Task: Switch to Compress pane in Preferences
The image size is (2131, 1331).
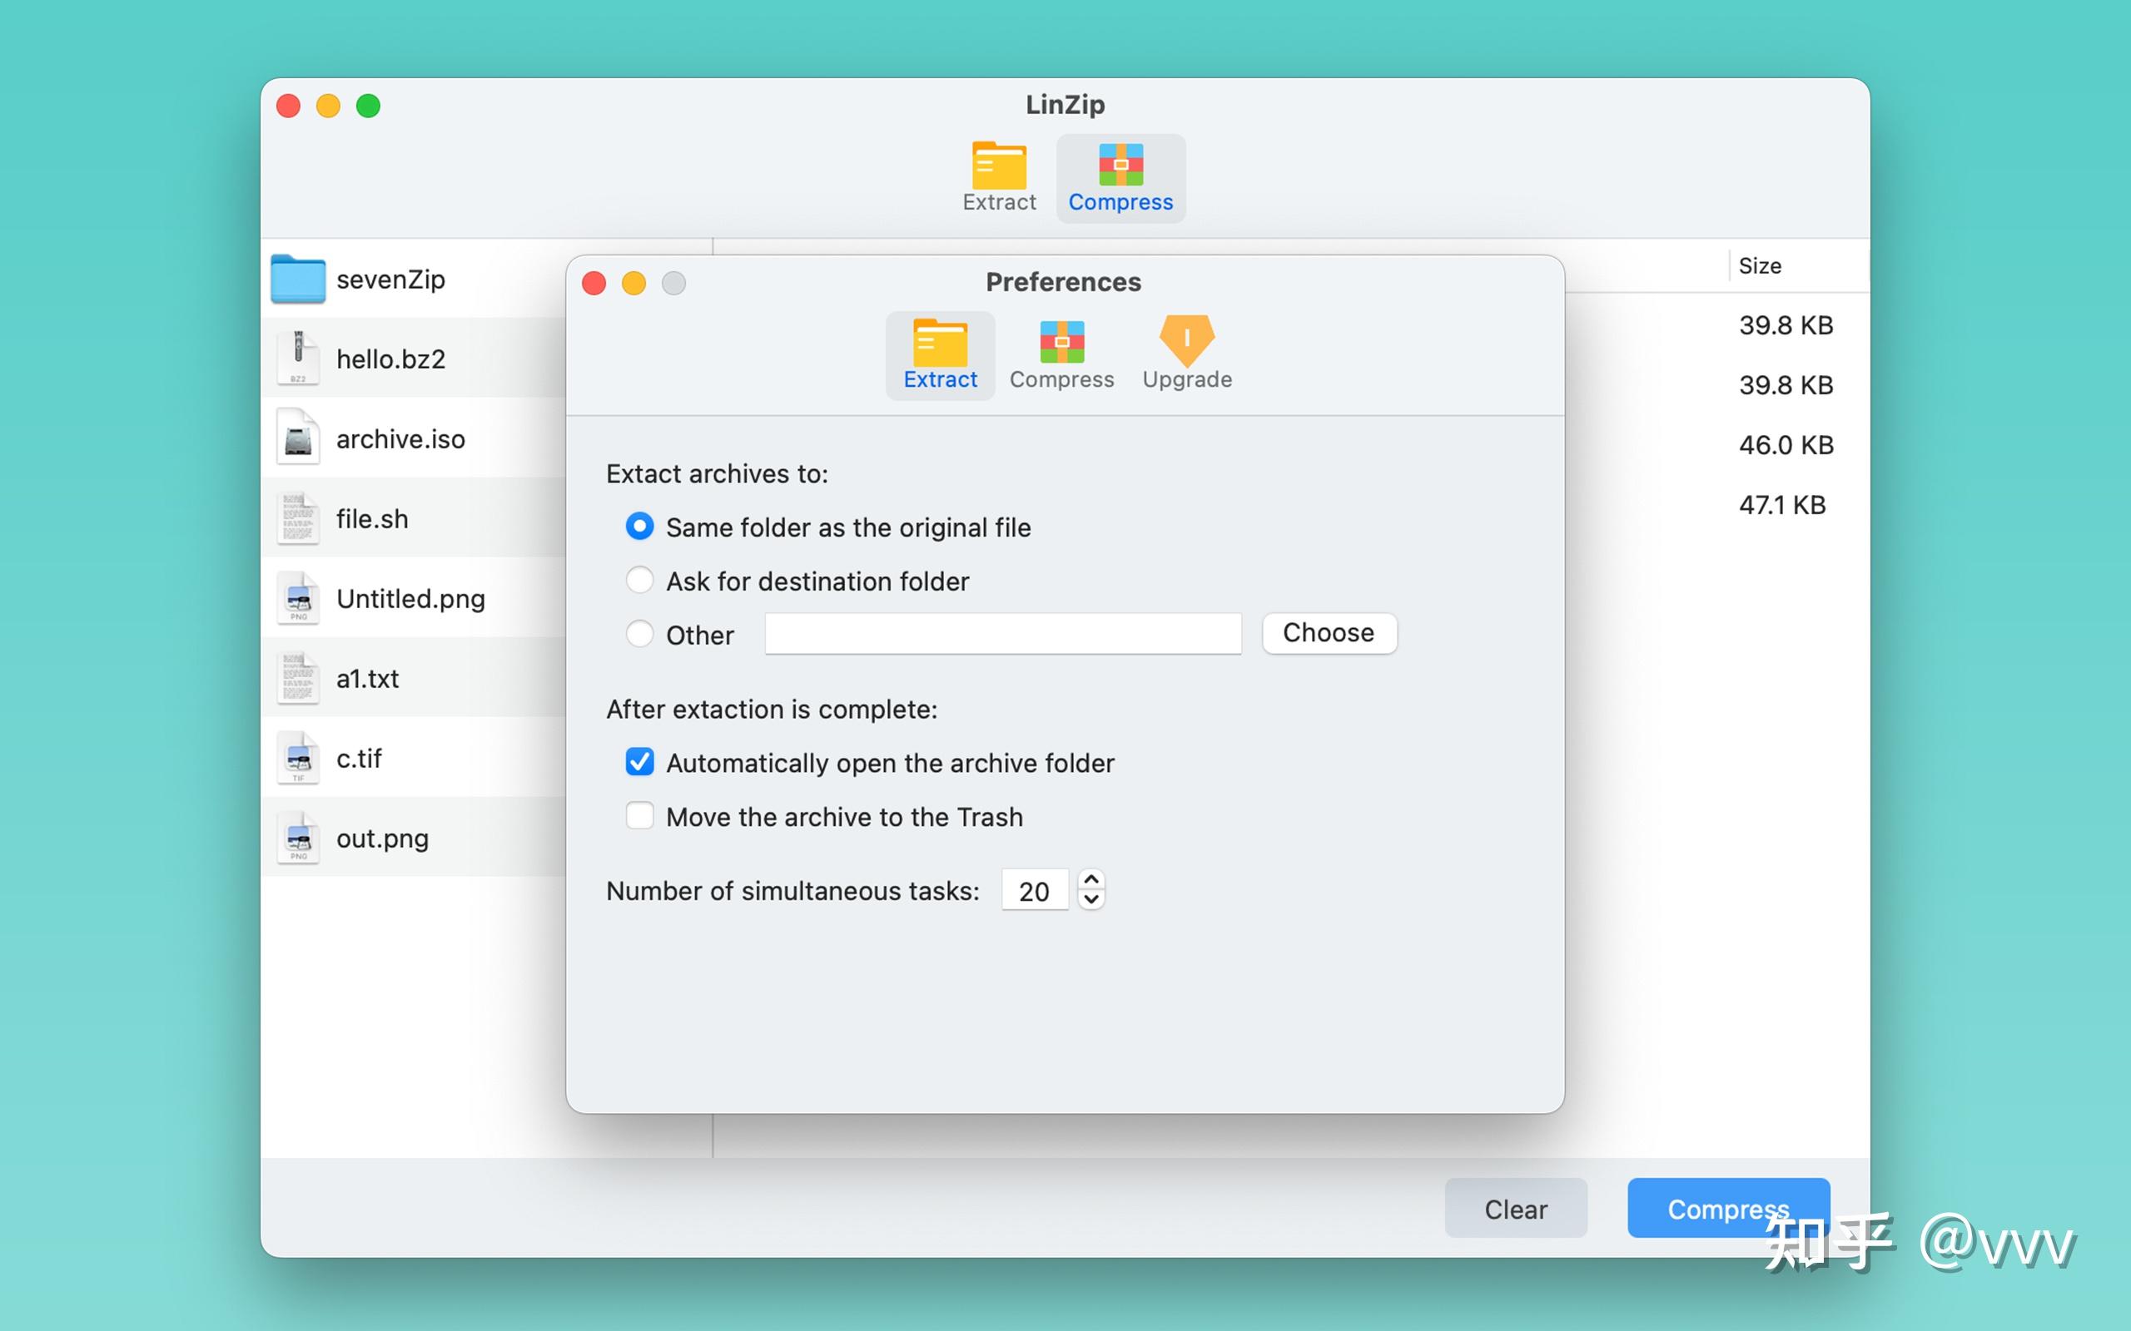Action: (x=1061, y=356)
